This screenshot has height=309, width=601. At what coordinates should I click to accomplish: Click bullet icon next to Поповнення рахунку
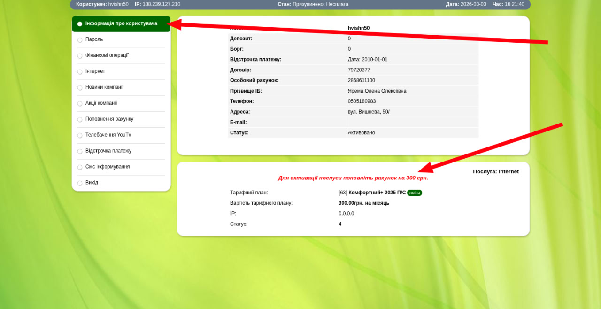tap(80, 120)
